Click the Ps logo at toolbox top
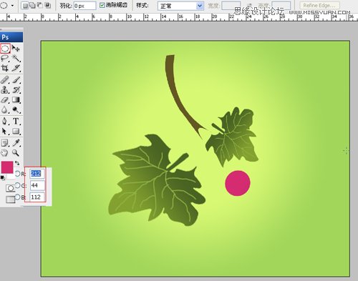The height and width of the screenshot is (281, 358). [x=11, y=37]
